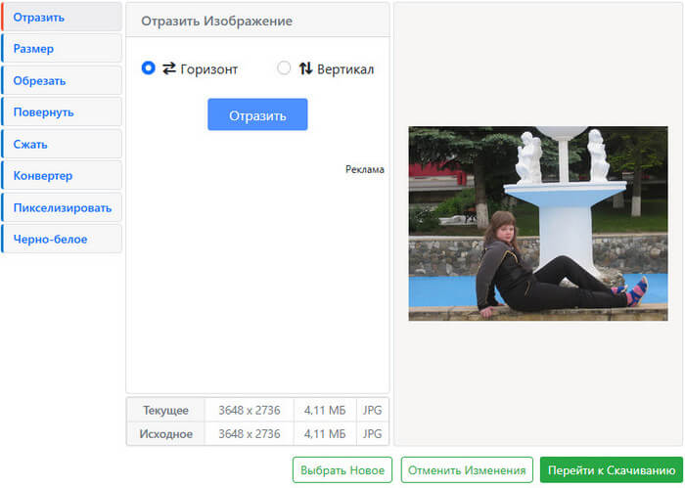
Task: Click the horizontal flip arrows icon
Action: click(169, 68)
